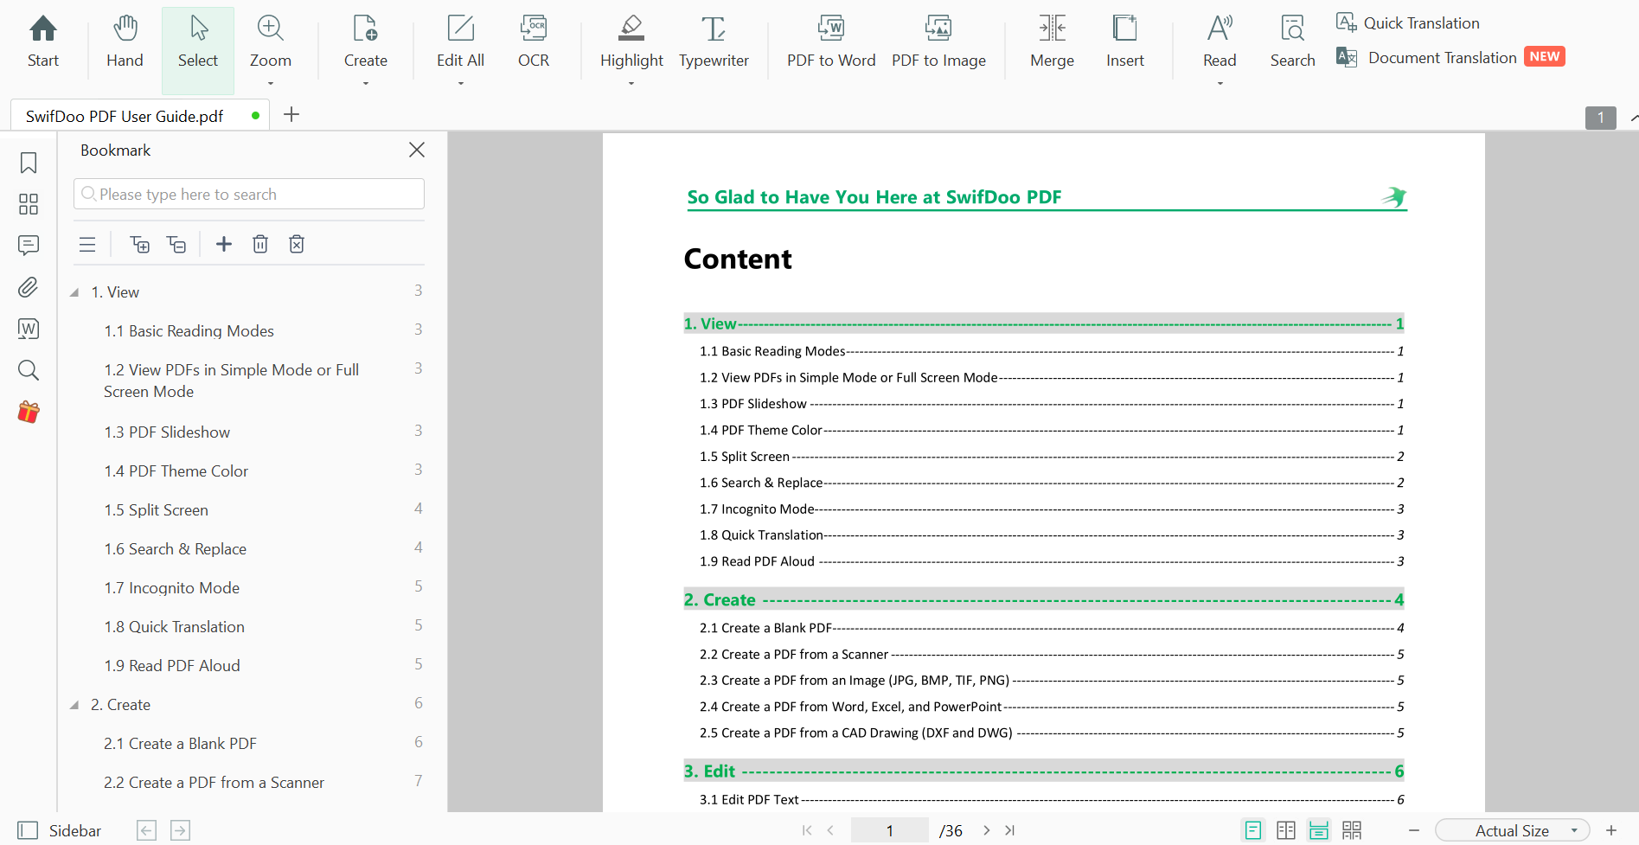Collapse the 1. View bookmark tree
This screenshot has height=845, width=1639.
(74, 292)
